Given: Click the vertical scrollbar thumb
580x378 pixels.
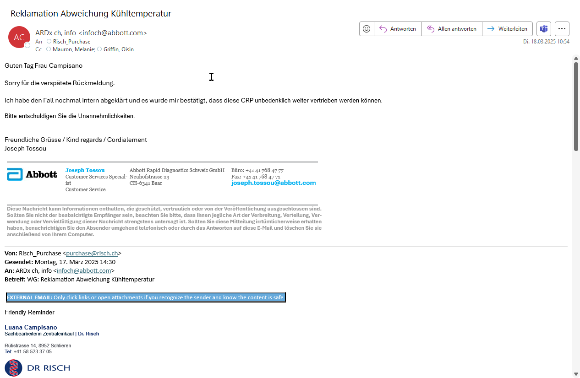Looking at the screenshot, I should tap(576, 105).
